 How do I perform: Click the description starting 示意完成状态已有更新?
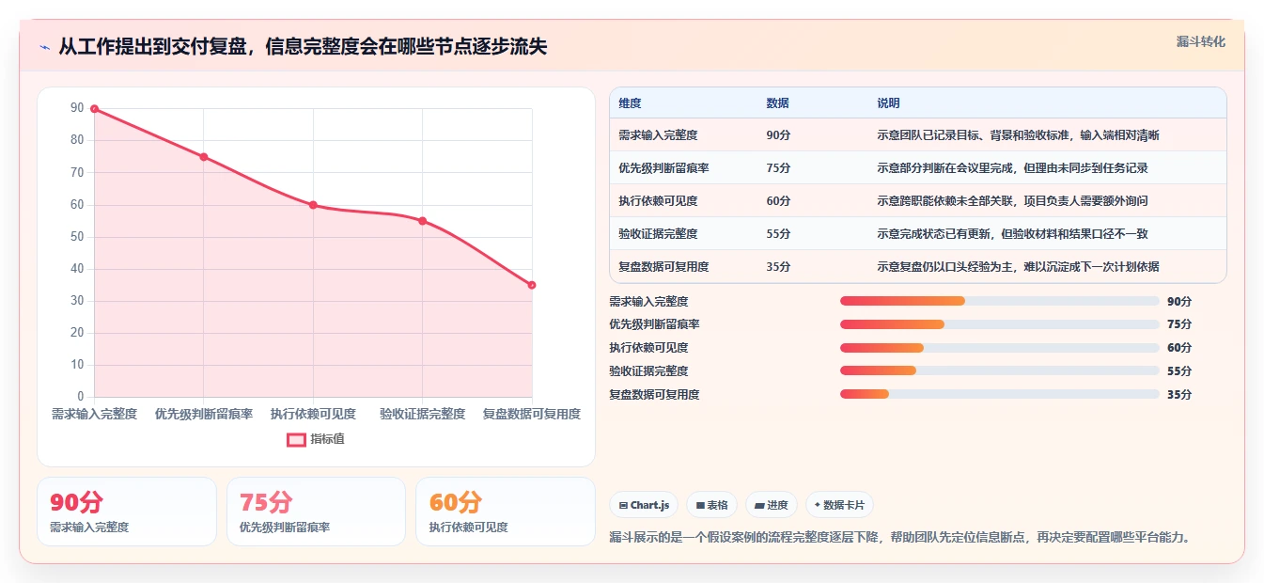(x=1012, y=234)
